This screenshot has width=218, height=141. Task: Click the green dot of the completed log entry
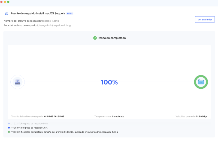(x=9, y=132)
